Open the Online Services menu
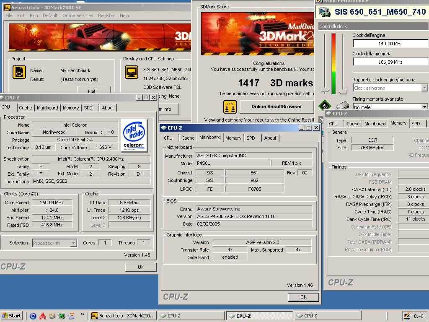429x322 pixels. pos(78,16)
